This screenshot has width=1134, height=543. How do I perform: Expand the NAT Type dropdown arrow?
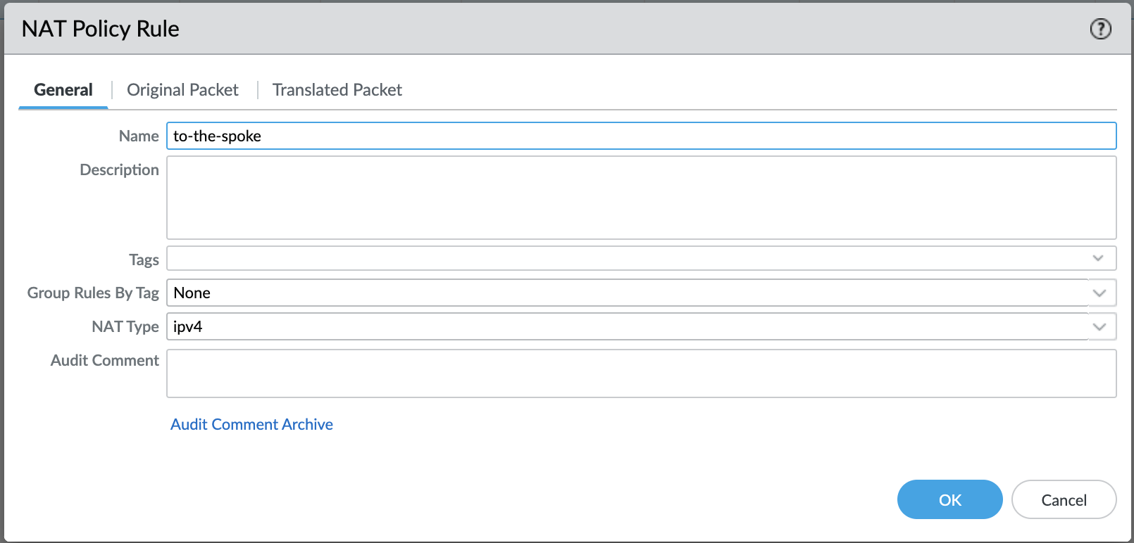[x=1099, y=326]
